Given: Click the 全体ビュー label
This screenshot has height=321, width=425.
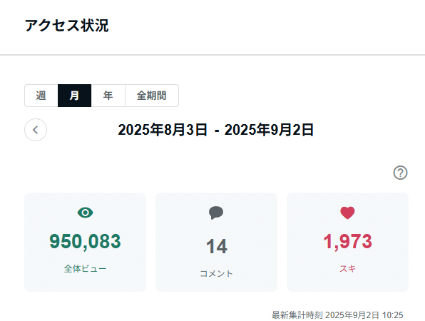Looking at the screenshot, I should click(x=85, y=269).
